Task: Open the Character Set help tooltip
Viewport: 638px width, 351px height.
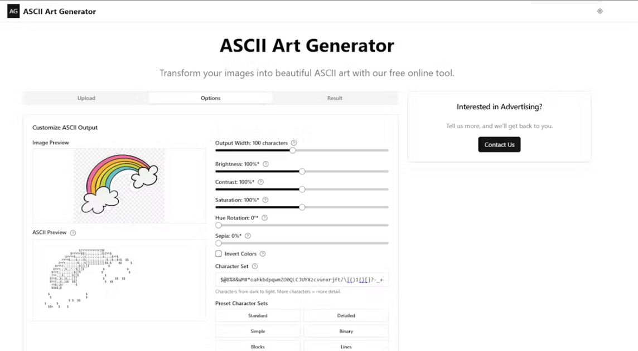Action: (x=255, y=266)
